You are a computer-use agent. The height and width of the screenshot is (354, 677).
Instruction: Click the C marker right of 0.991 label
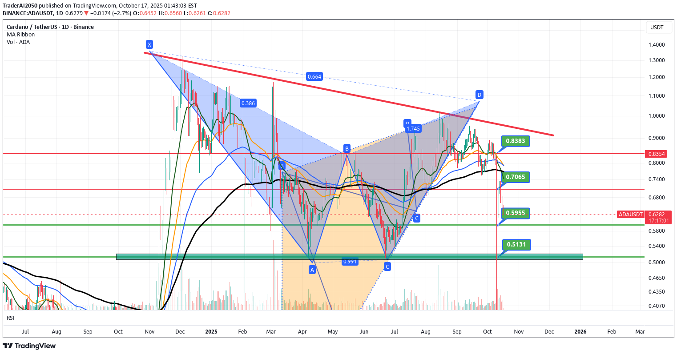click(387, 266)
